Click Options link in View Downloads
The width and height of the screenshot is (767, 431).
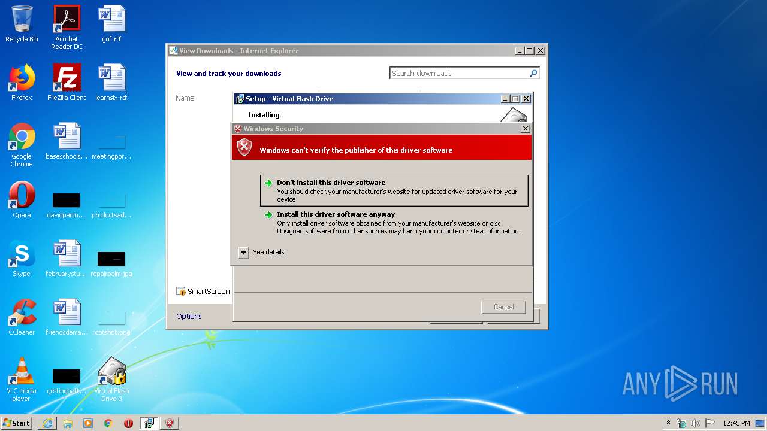pyautogui.click(x=189, y=316)
